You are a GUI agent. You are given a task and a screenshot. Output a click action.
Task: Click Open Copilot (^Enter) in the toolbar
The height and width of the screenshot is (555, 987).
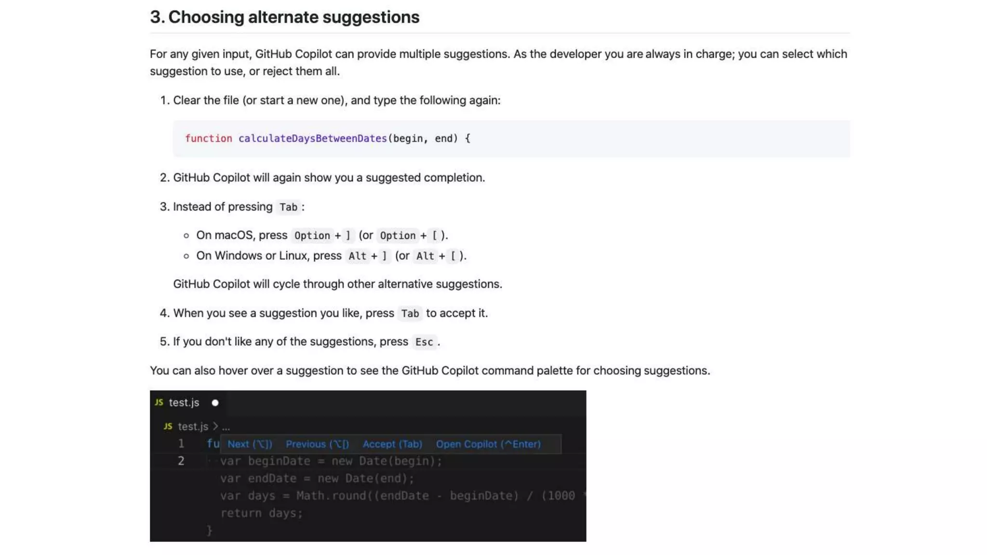488,444
